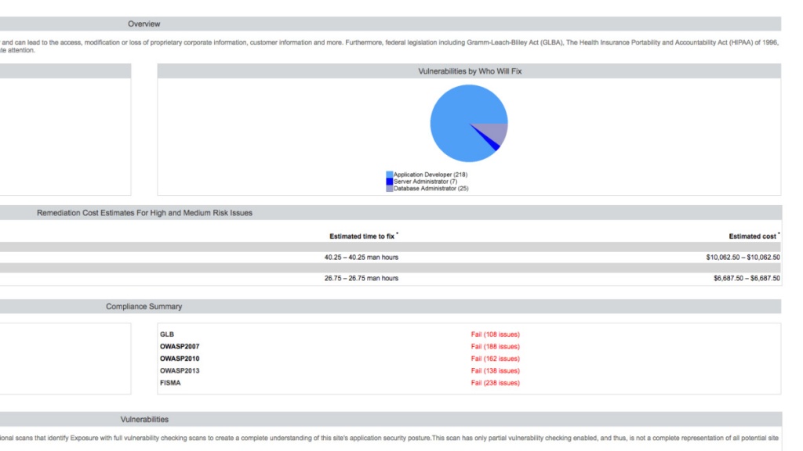
Task: Click the Estimated cost column header
Action: [x=754, y=236]
